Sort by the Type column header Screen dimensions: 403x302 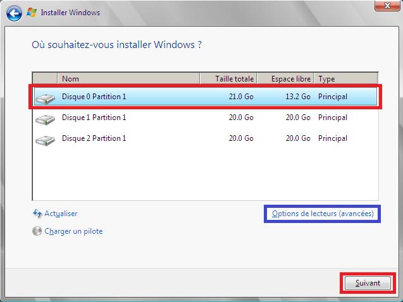[x=345, y=78]
